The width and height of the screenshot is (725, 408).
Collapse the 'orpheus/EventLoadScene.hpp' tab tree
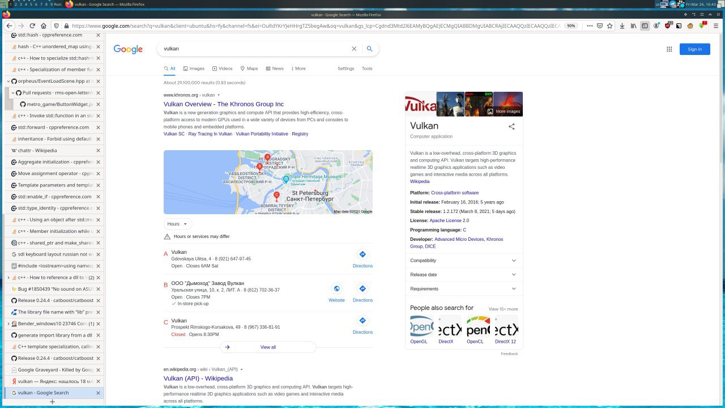coord(8,81)
